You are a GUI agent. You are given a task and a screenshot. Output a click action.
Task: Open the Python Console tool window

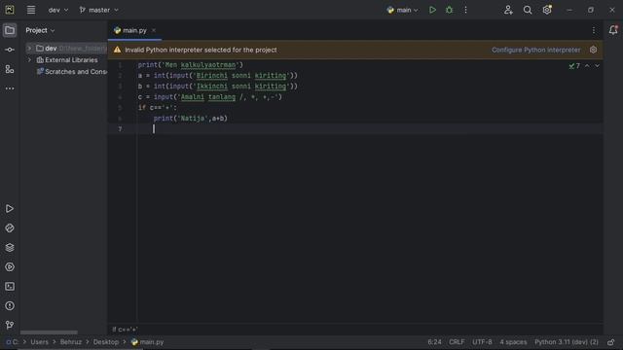10,228
